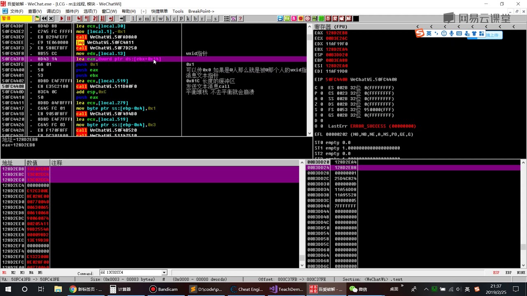Open Patches window 'P' button
The width and height of the screenshot is (527, 296).
(x=181, y=18)
